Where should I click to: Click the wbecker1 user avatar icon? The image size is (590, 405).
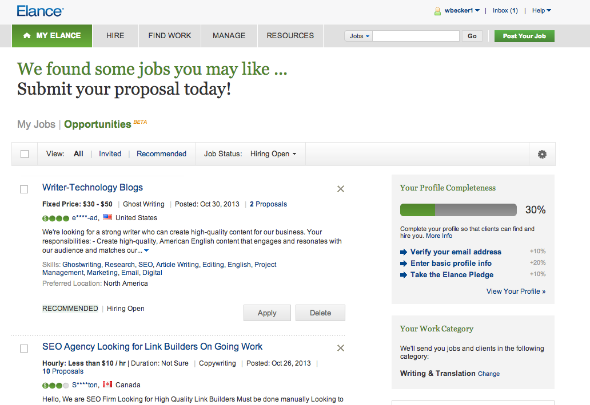tap(437, 11)
